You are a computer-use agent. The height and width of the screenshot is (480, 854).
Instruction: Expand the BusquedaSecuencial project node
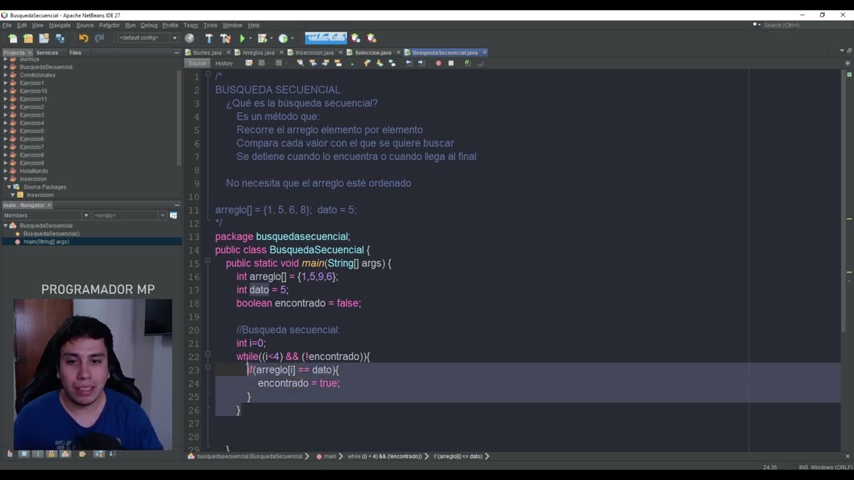[5, 67]
